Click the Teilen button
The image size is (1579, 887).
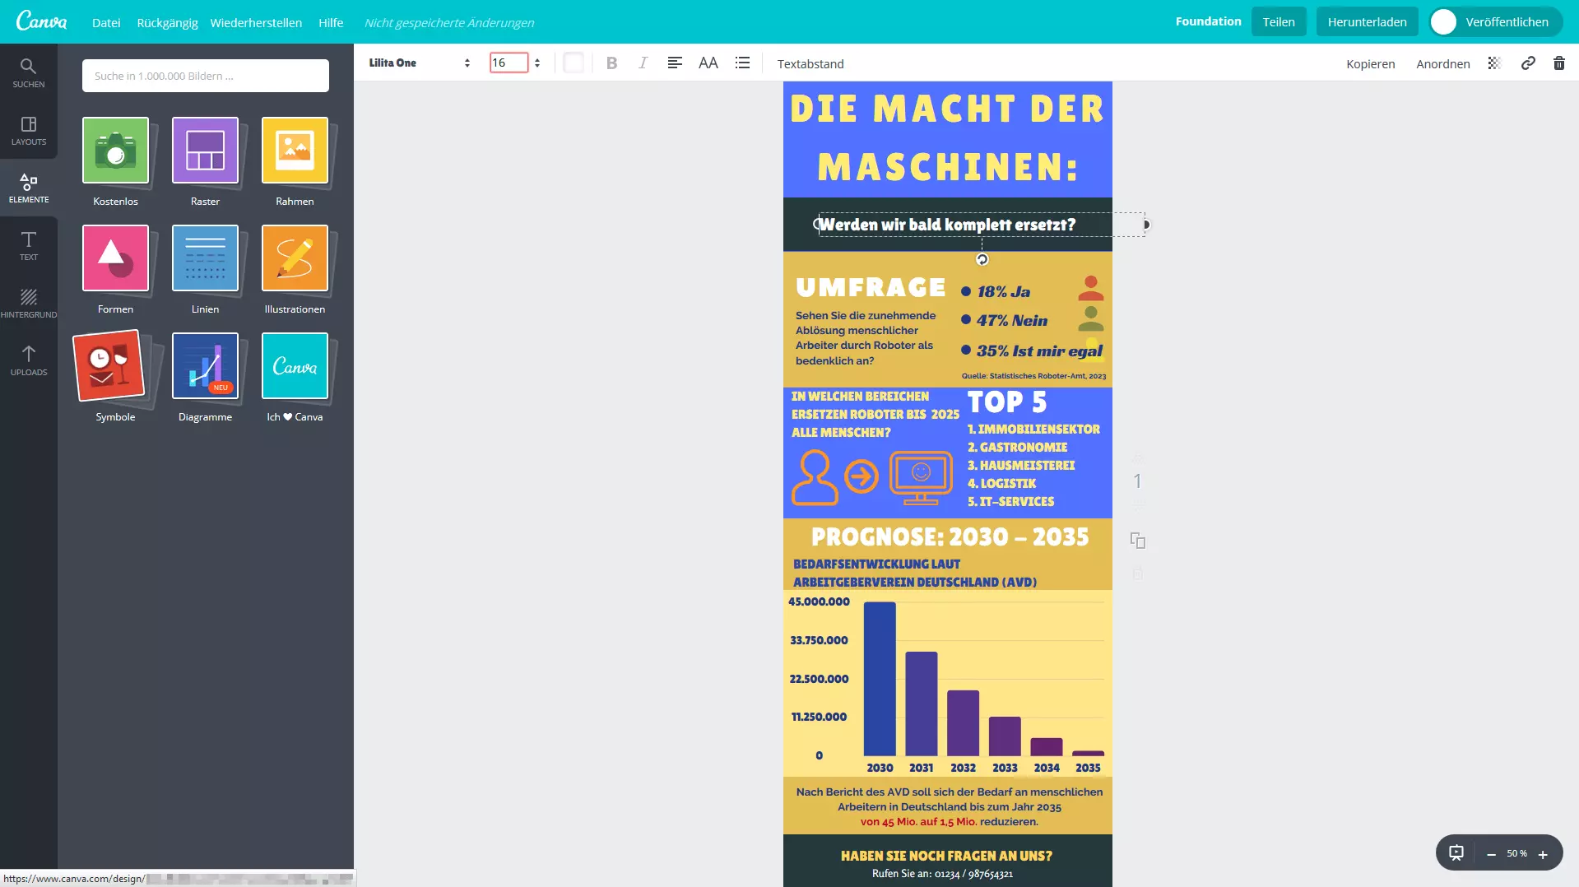point(1279,21)
